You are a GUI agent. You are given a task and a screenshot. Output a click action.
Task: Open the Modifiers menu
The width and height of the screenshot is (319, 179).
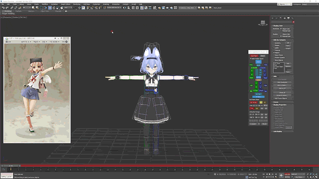point(45,4)
